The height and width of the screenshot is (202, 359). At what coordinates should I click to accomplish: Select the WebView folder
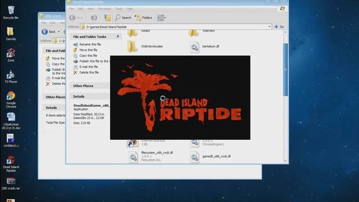tap(202, 33)
